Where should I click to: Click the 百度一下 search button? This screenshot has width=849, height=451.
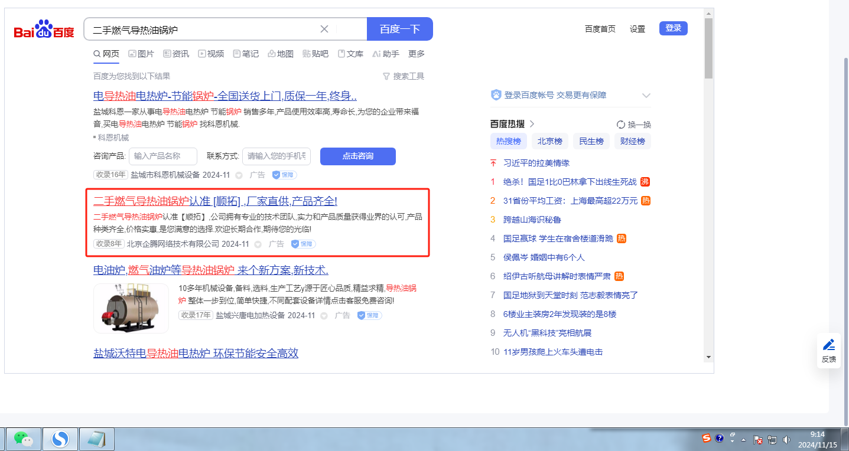coord(399,29)
